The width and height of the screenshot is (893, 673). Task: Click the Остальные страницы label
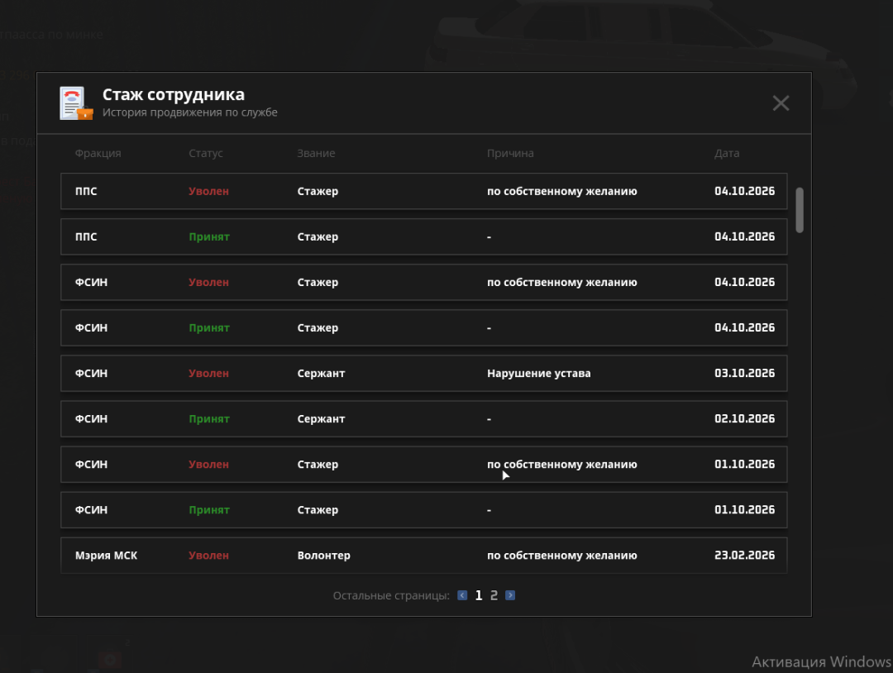391,595
